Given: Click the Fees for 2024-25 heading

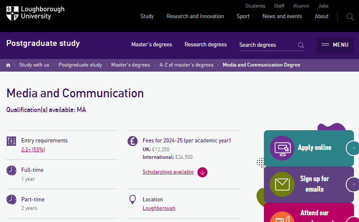Looking at the screenshot, I should tap(186, 140).
